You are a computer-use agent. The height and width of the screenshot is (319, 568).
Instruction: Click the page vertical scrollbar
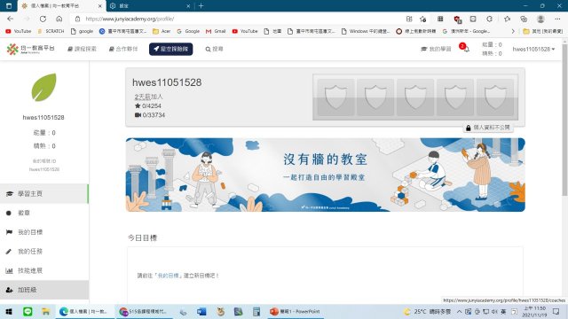[564, 120]
